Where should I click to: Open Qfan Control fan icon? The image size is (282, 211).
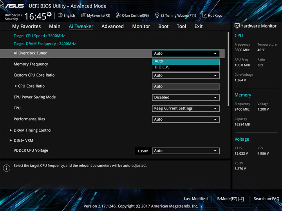click(x=118, y=15)
